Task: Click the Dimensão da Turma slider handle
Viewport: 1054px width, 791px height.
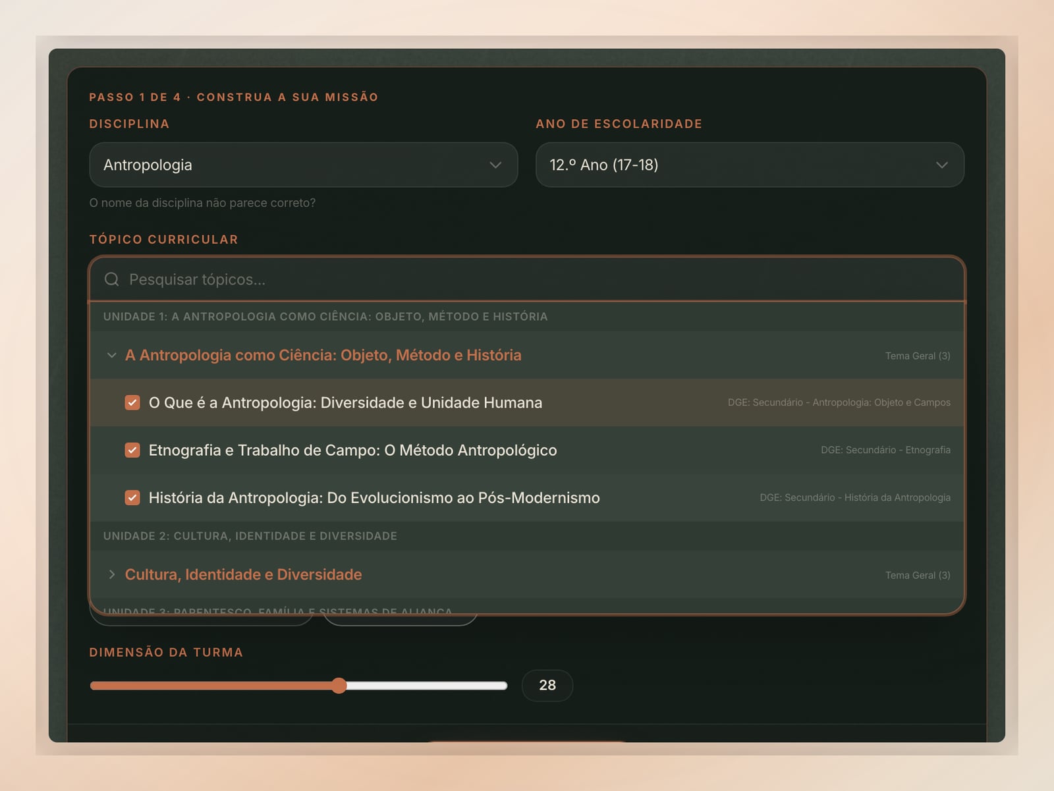Action: point(339,686)
